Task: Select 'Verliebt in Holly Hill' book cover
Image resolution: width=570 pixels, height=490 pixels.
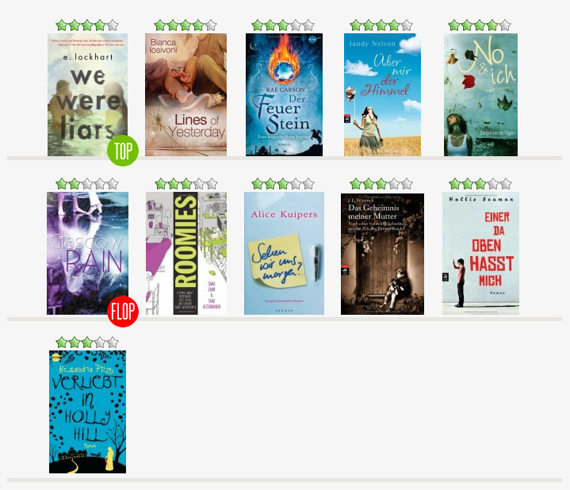Action: (88, 412)
